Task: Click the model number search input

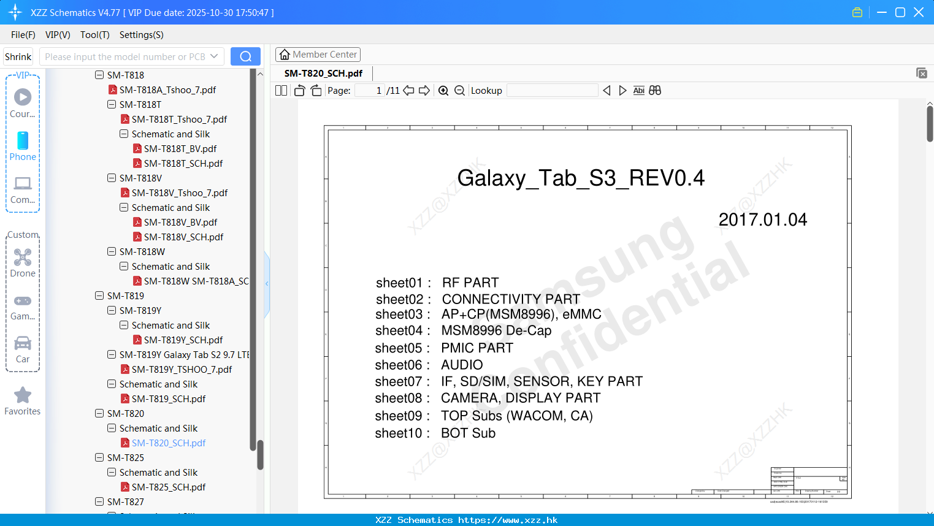Action: point(124,56)
